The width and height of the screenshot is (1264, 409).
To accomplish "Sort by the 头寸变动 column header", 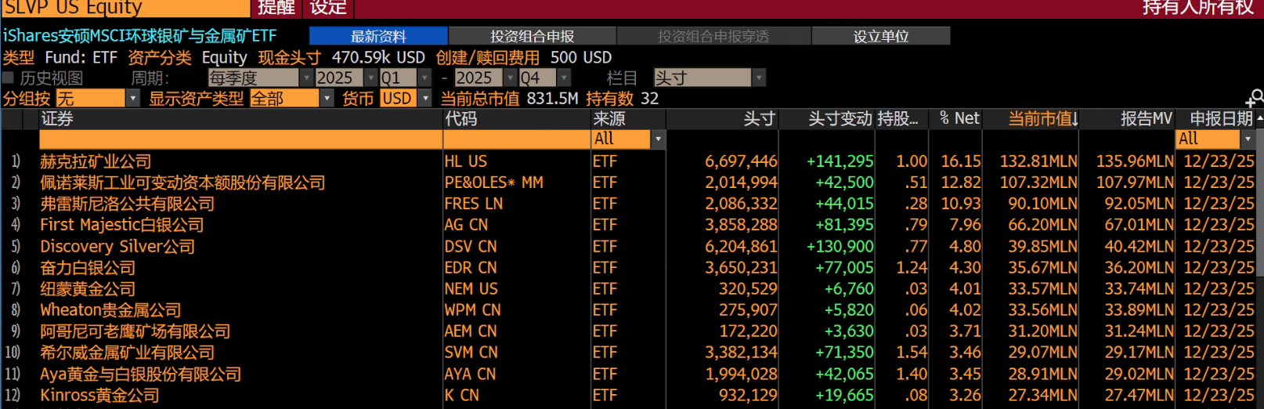I will pyautogui.click(x=840, y=118).
